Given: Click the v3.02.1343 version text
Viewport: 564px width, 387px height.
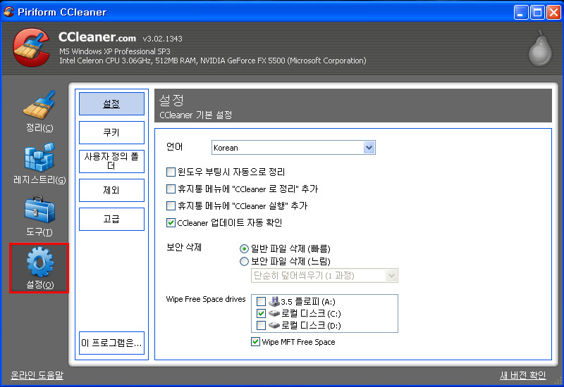Looking at the screenshot, I should (163, 39).
